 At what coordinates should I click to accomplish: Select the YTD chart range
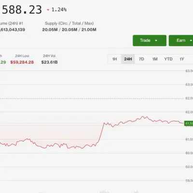pyautogui.click(x=168, y=59)
